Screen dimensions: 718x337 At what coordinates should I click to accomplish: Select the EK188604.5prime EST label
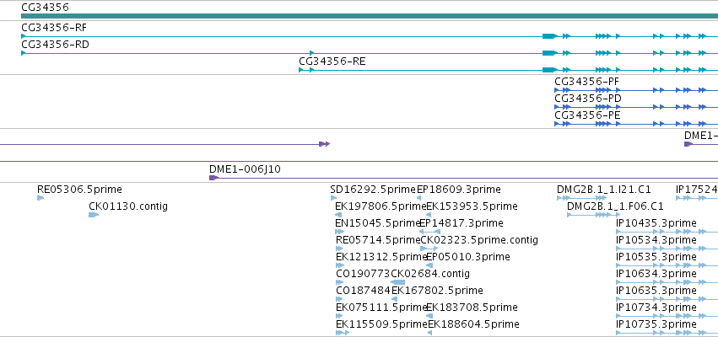(x=473, y=324)
